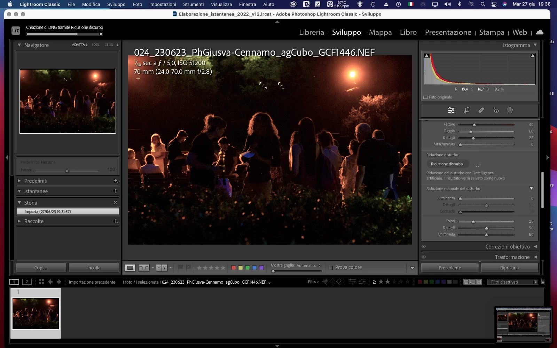Switch to the Stampa module
Screen dimensions: 557x348
[492, 32]
